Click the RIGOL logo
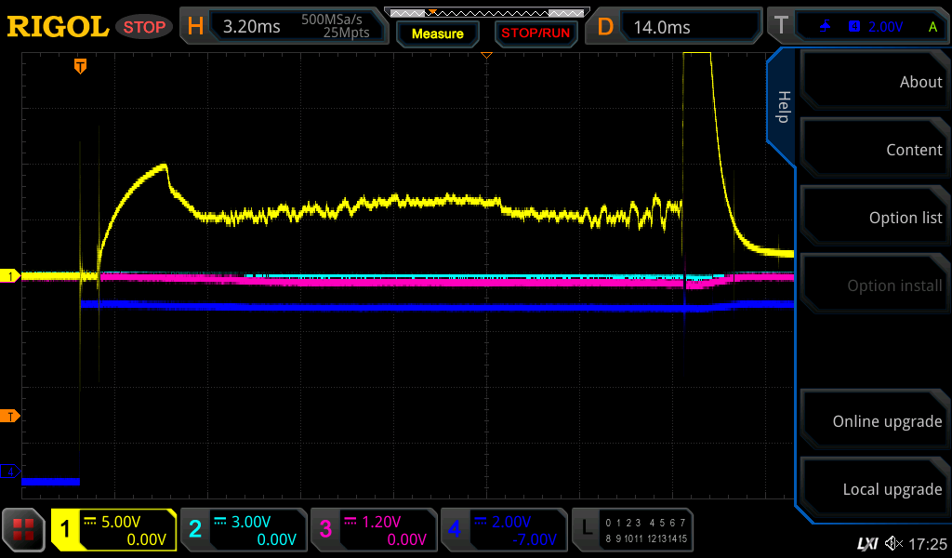Screen dimensions: 952x558 click(58, 27)
